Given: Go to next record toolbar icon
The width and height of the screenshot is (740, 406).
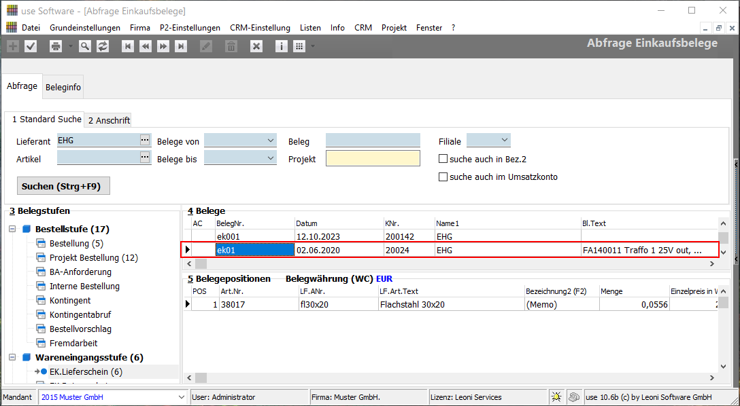Looking at the screenshot, I should (163, 46).
